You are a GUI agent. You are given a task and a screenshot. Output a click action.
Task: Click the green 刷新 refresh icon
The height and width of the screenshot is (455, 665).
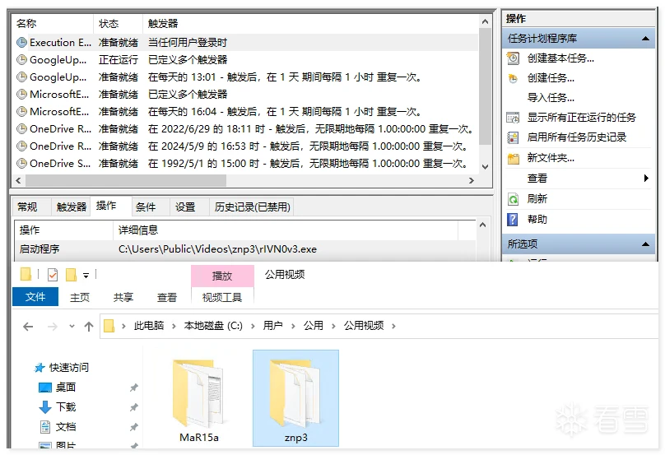point(513,199)
